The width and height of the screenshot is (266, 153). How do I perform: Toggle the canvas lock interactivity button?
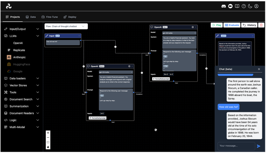pos(48,147)
